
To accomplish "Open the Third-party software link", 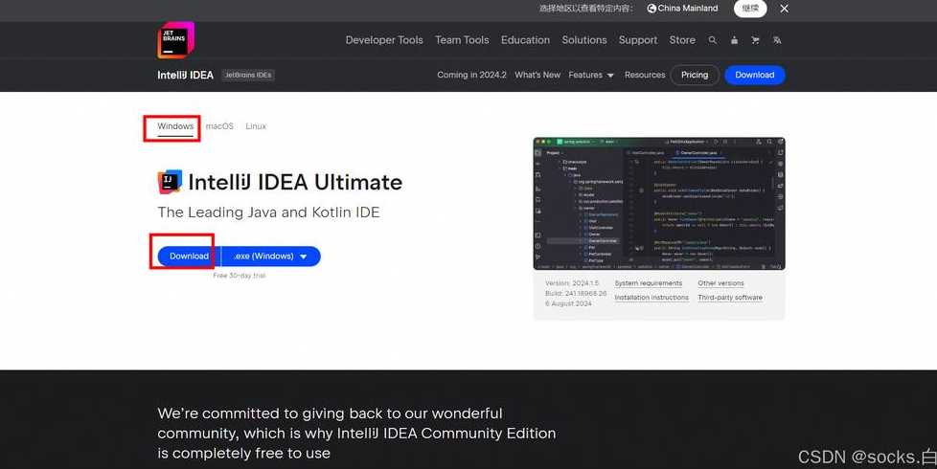I will coord(730,298).
